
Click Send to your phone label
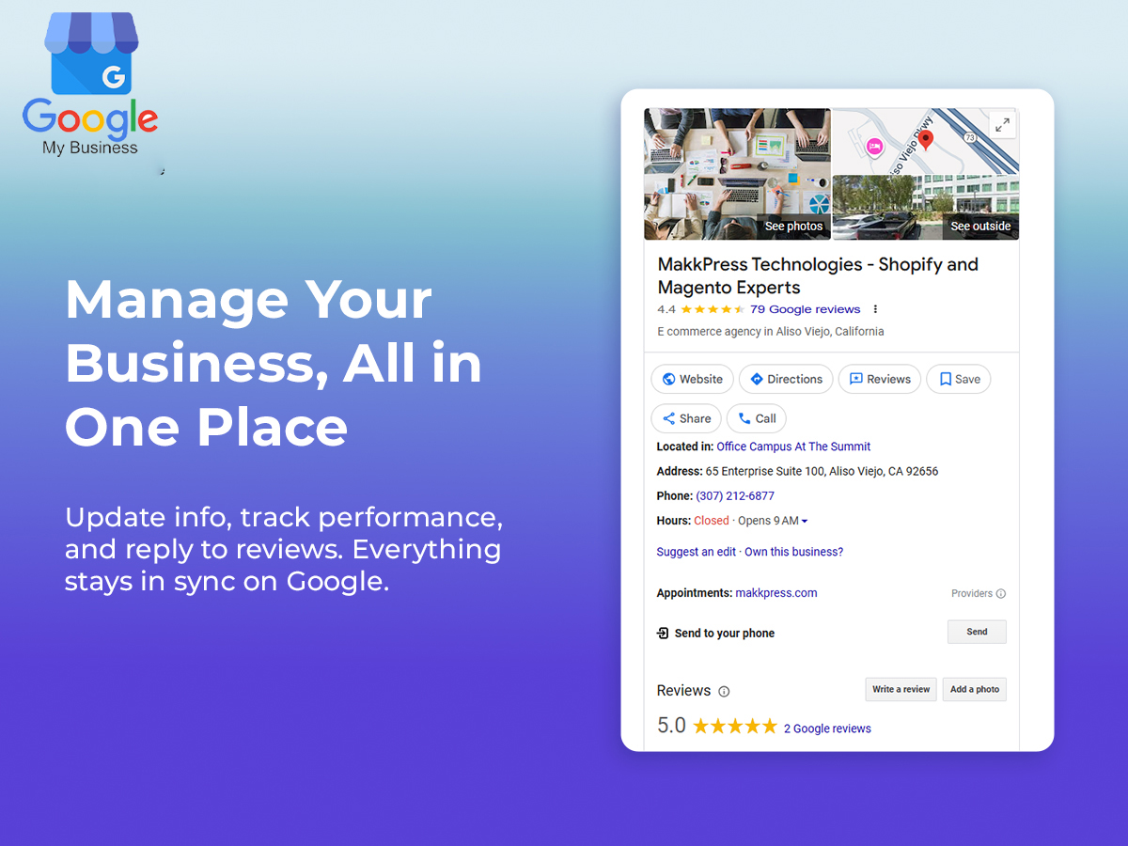click(725, 634)
